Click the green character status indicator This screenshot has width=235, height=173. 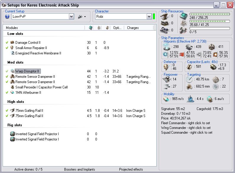tap(154, 17)
